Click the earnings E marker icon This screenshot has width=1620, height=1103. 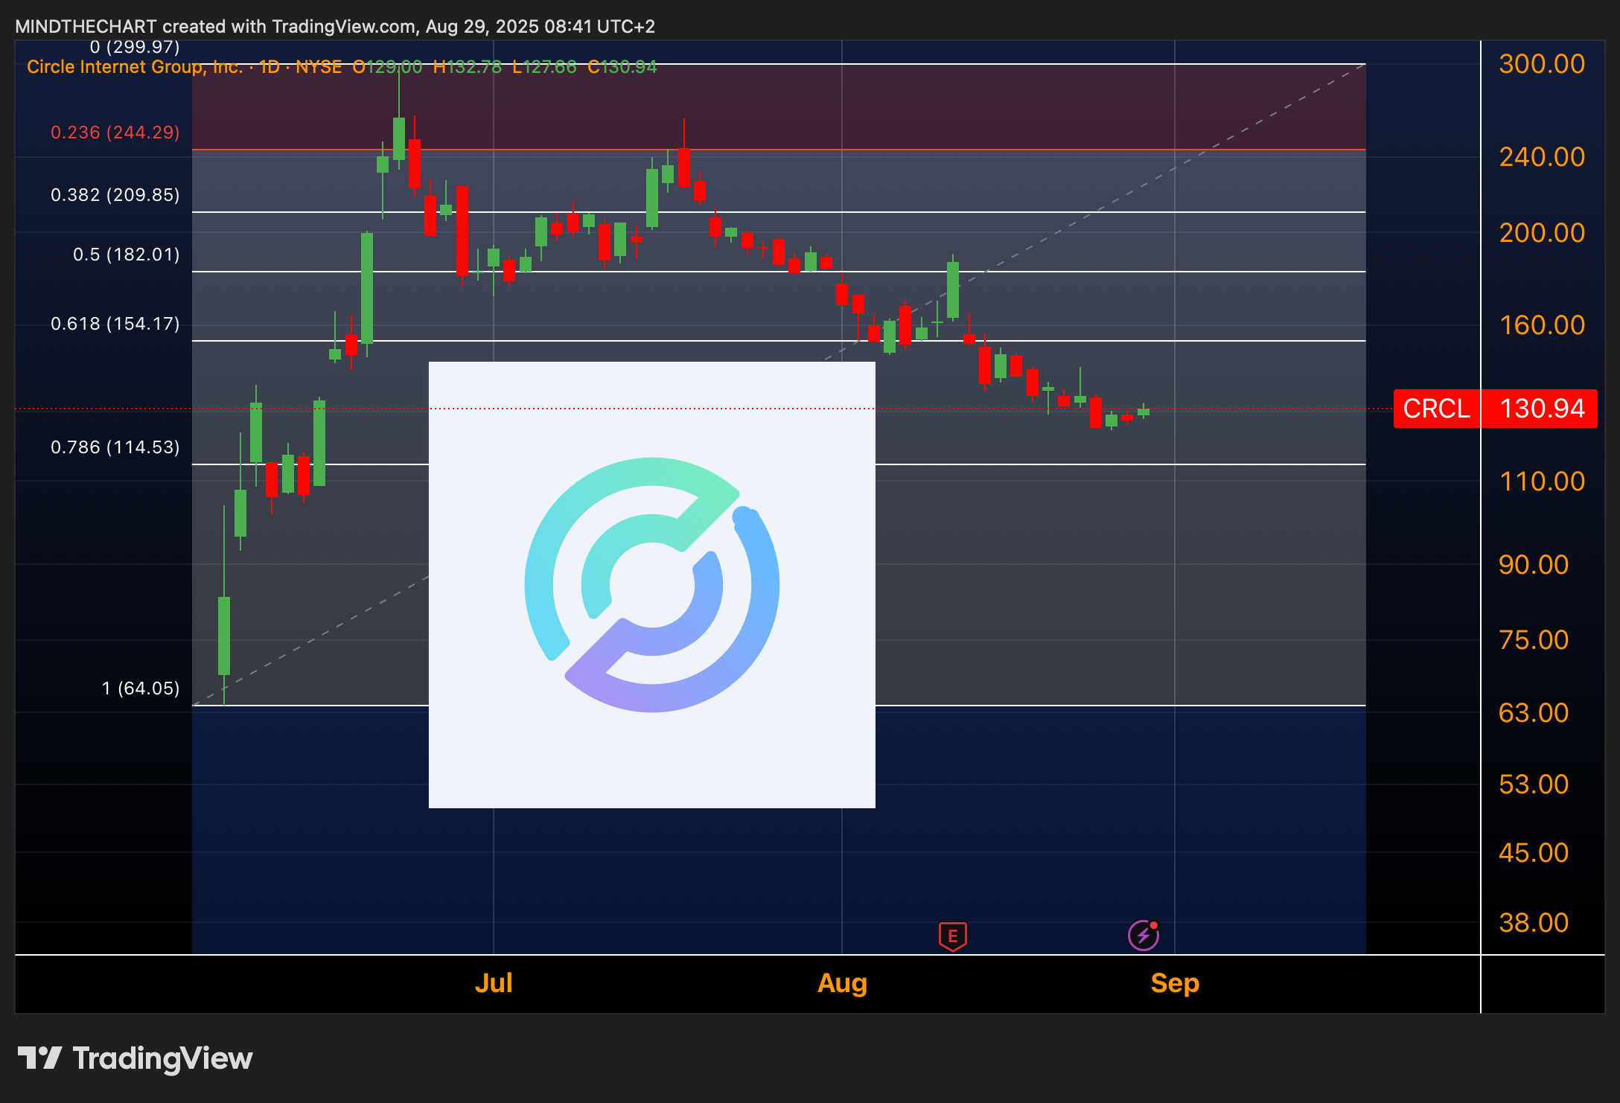point(952,936)
